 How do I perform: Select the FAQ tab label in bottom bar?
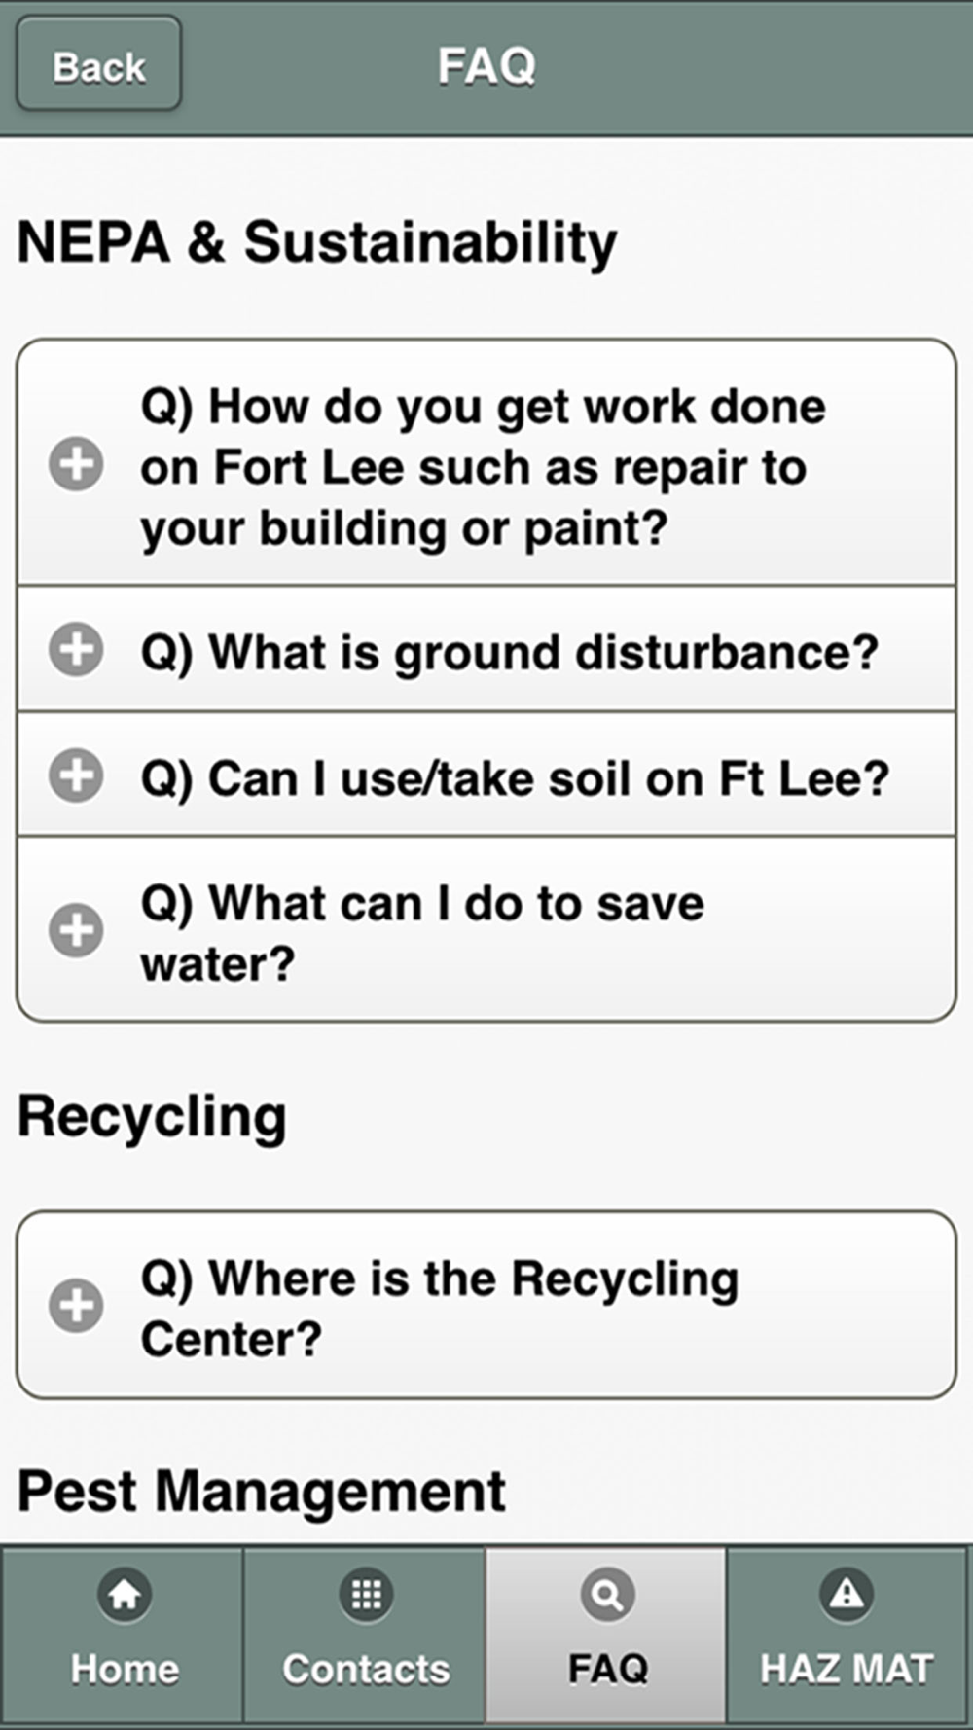pos(607,1669)
